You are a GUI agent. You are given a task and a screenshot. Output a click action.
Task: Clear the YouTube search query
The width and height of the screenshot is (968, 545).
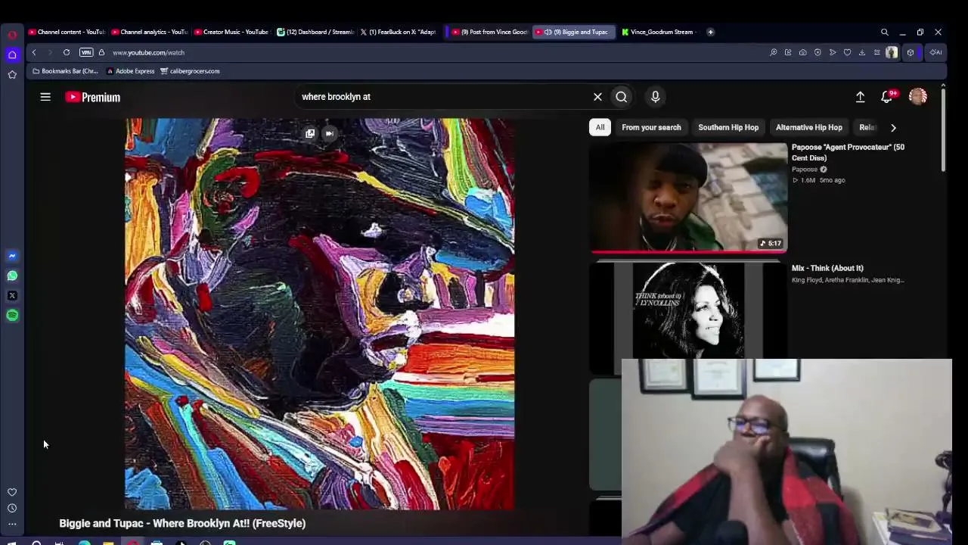click(x=597, y=97)
